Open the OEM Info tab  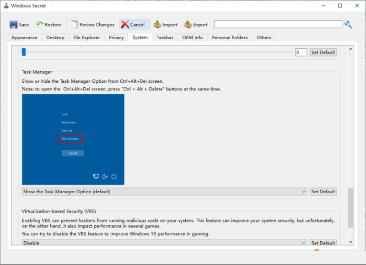[x=193, y=37]
